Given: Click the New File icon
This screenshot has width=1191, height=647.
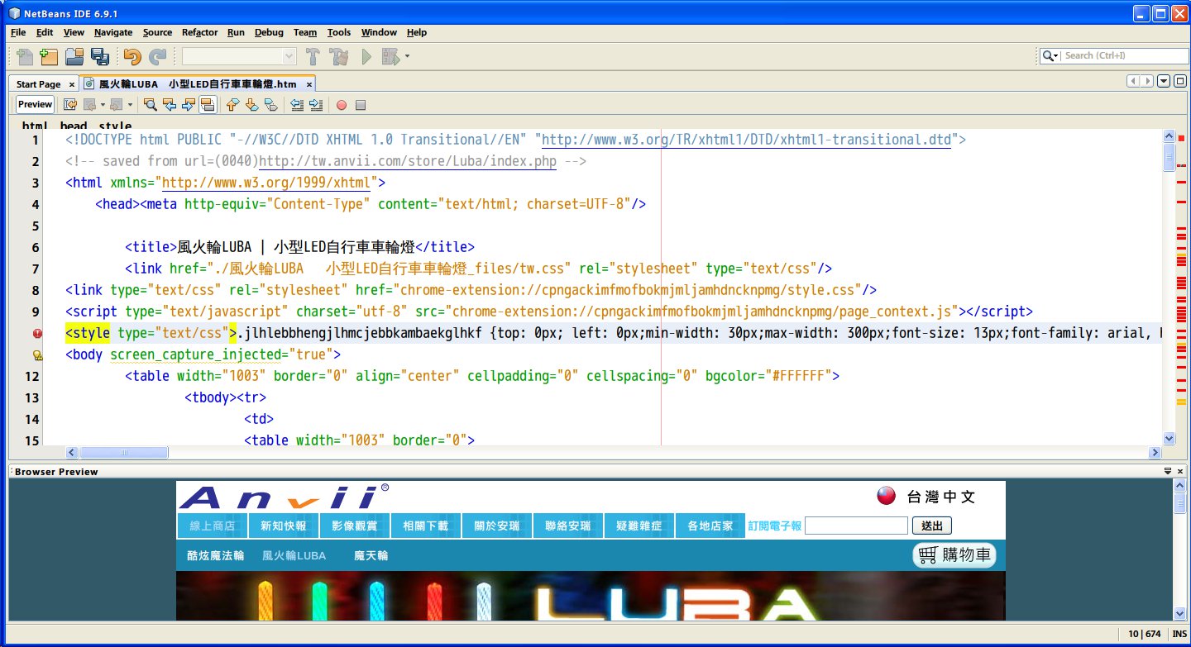Looking at the screenshot, I should (25, 56).
